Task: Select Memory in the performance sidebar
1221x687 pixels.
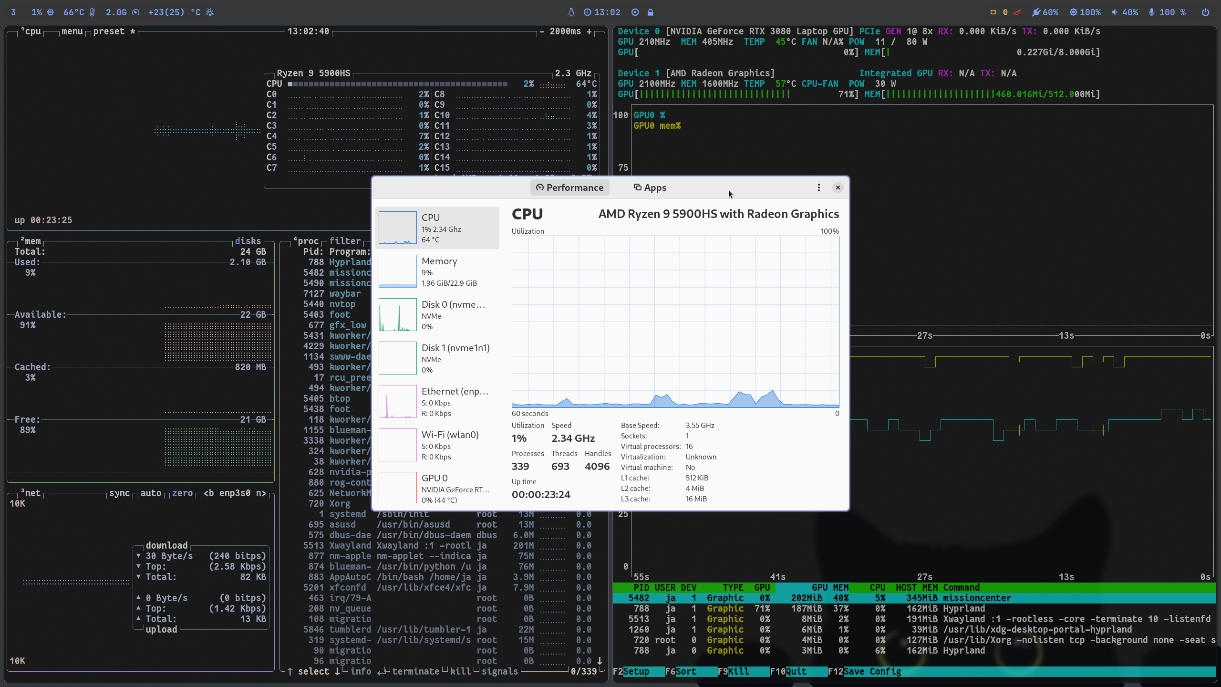Action: tap(437, 271)
